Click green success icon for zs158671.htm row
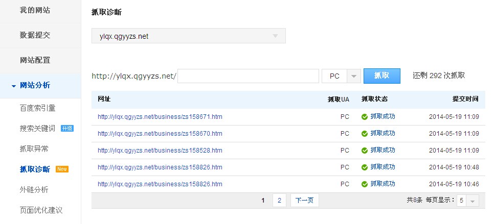This screenshot has width=494, height=224. pyautogui.click(x=365, y=117)
